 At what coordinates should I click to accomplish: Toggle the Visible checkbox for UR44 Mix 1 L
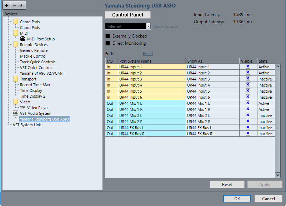click(x=248, y=103)
